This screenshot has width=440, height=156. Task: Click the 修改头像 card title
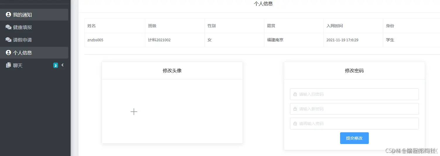pos(172,71)
